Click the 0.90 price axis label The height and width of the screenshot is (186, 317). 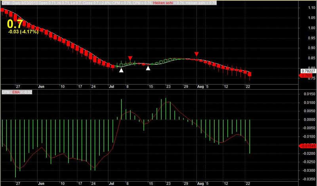pos(311,48)
